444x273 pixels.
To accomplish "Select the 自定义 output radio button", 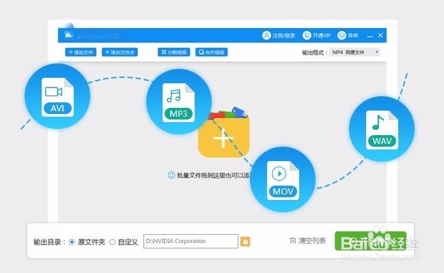I will click(113, 242).
